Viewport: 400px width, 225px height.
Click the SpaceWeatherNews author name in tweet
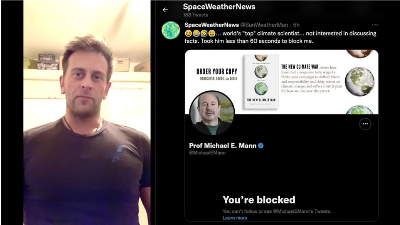point(212,25)
